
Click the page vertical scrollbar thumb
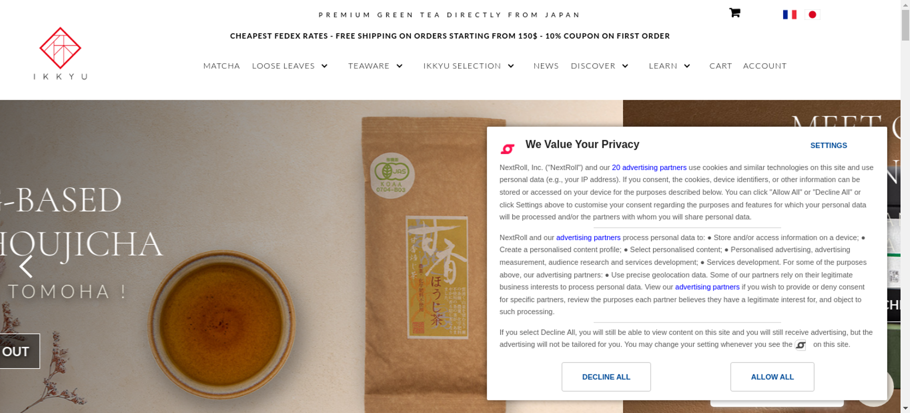pos(905,25)
